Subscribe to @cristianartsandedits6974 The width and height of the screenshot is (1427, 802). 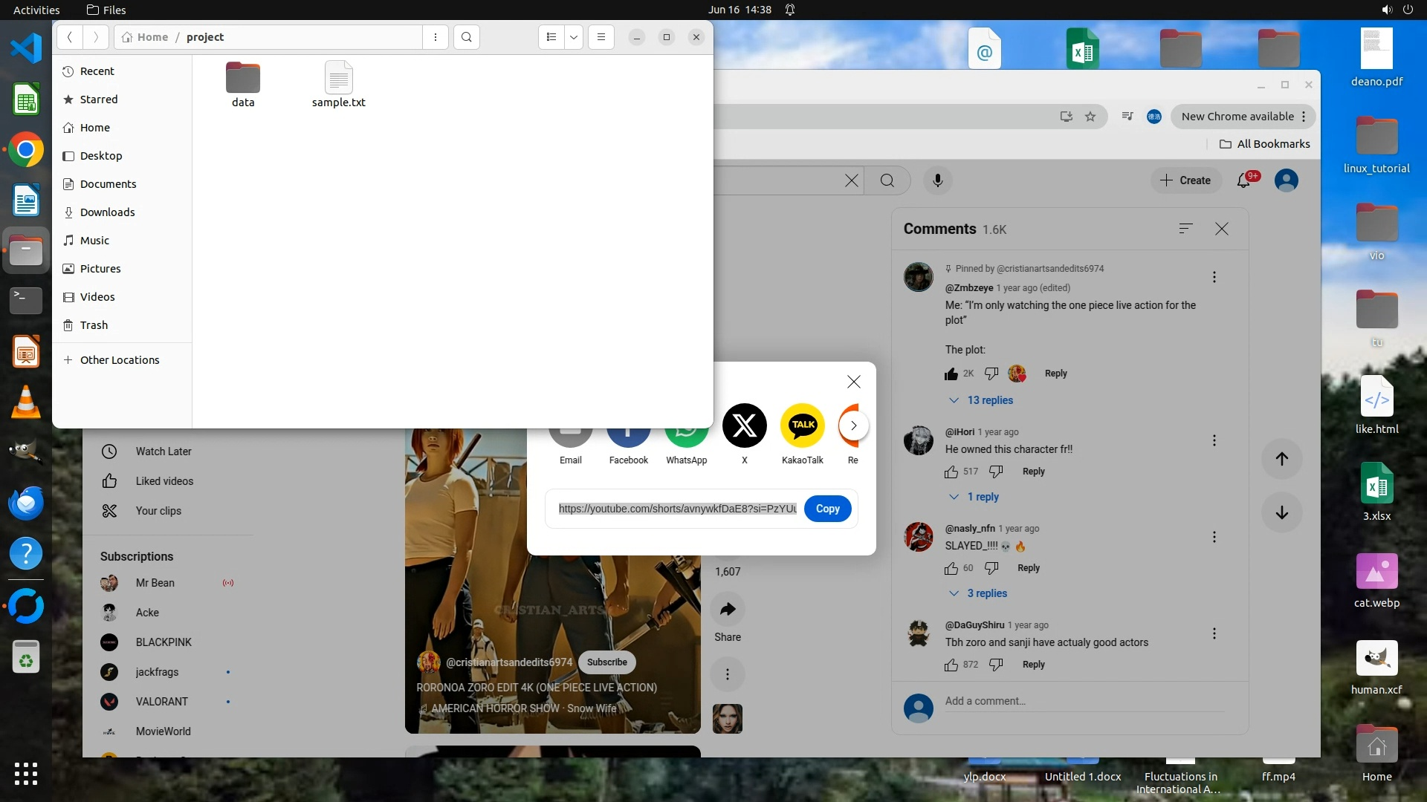tap(606, 662)
